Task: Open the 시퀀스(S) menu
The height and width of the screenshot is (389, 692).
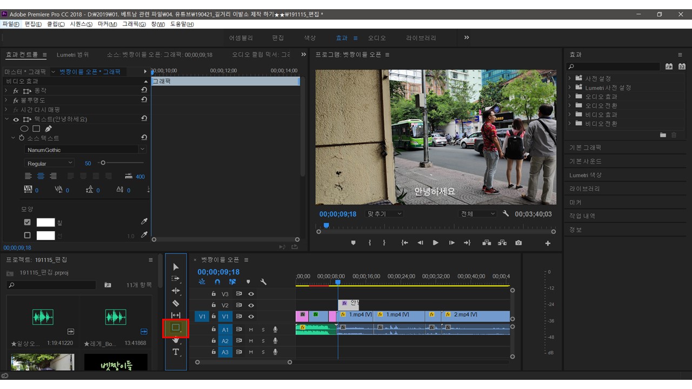Action: (81, 24)
